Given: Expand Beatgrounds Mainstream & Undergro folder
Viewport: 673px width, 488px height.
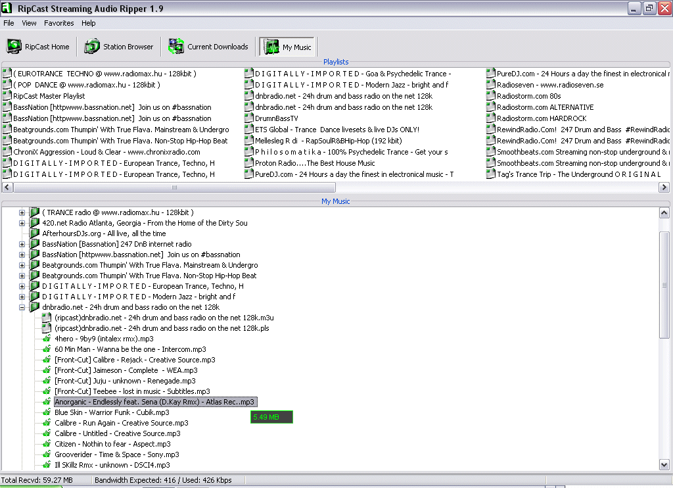Looking at the screenshot, I should pyautogui.click(x=22, y=265).
